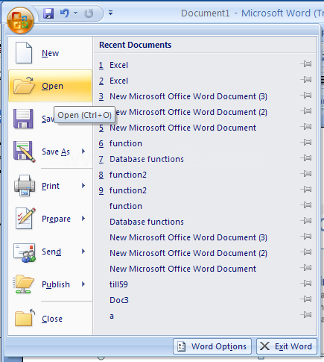Pin unnumbered New Microsoft Office Word Document (3)

coord(306,237)
